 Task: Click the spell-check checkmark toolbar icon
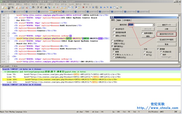[121, 7]
